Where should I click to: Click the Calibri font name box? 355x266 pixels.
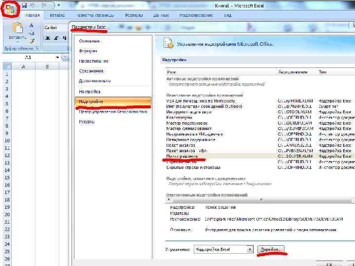coord(56,28)
